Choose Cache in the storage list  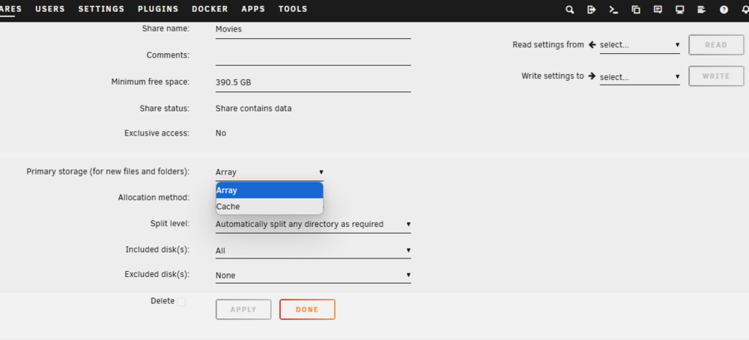click(270, 207)
